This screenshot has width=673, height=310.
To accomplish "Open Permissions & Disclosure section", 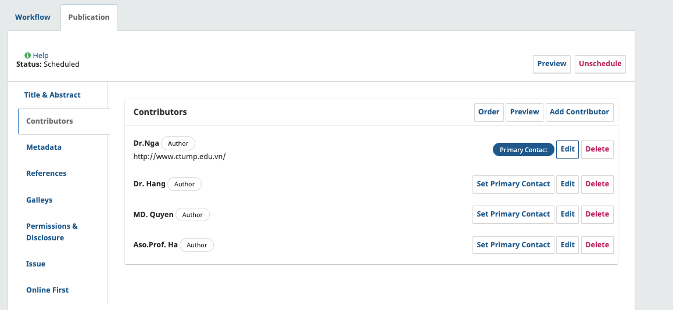I will click(52, 232).
